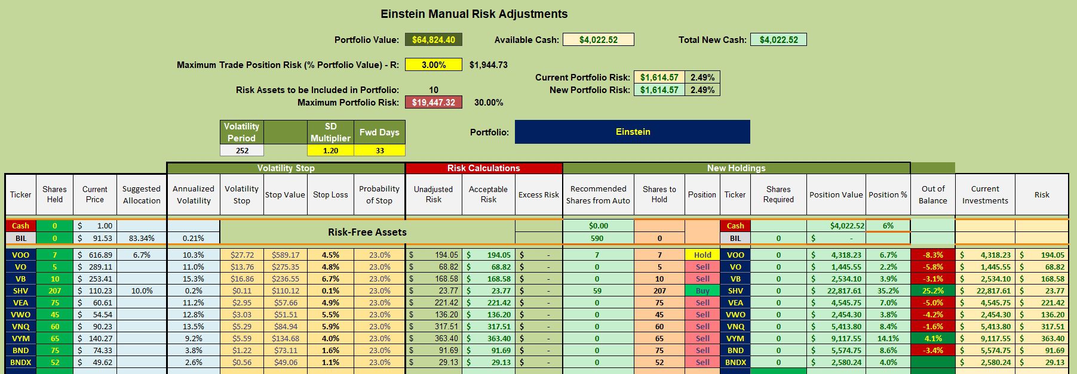Edit the Fwd Days value 33

pos(379,150)
